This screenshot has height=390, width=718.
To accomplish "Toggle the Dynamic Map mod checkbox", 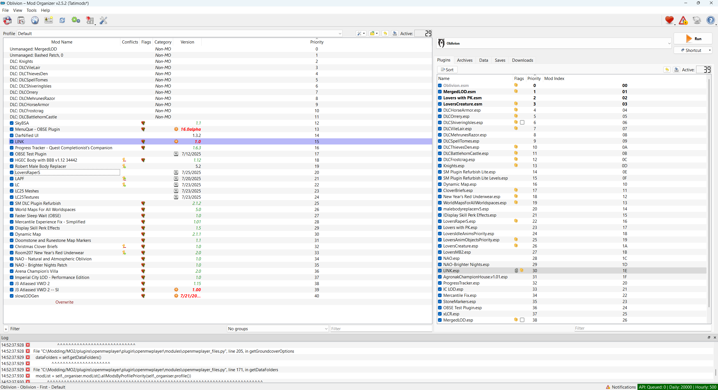I will point(12,234).
